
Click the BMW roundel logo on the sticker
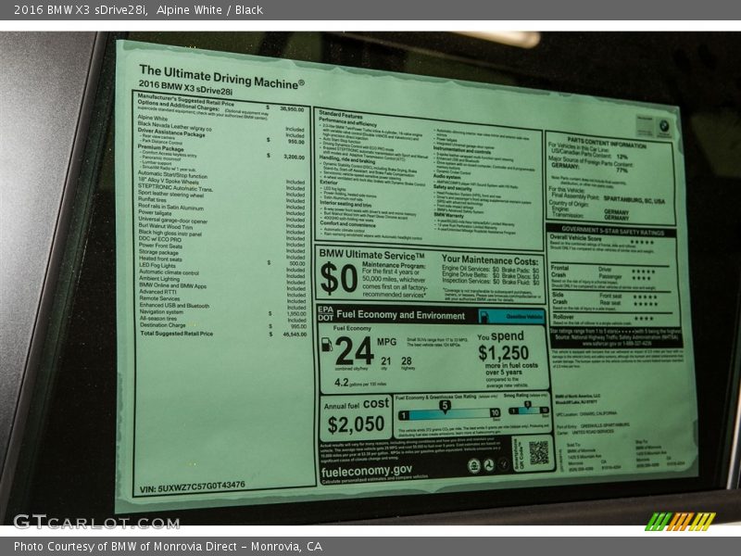pyautogui.click(x=664, y=123)
